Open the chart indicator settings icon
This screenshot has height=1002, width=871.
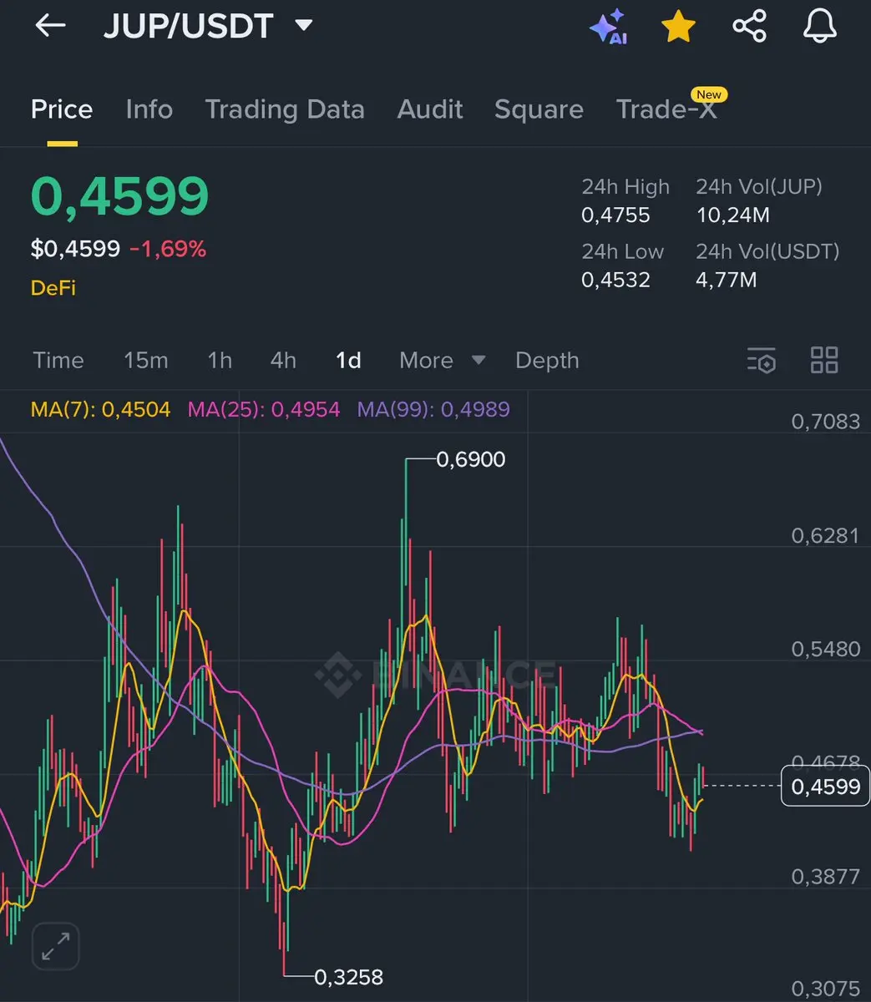point(761,360)
